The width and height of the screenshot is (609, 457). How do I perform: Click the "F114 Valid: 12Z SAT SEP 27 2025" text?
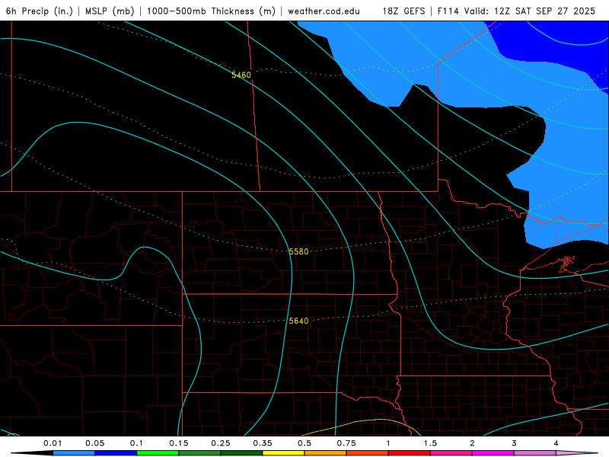[x=516, y=11]
